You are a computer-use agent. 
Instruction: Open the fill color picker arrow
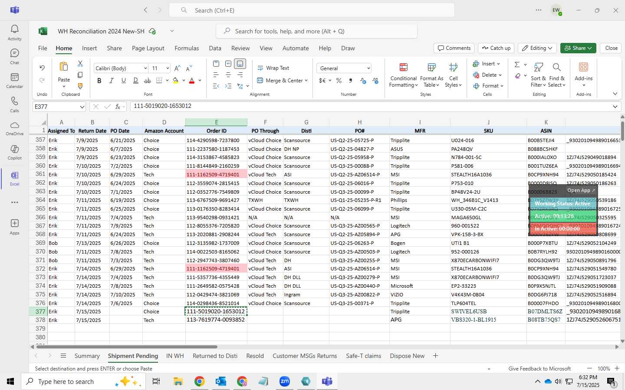[184, 81]
